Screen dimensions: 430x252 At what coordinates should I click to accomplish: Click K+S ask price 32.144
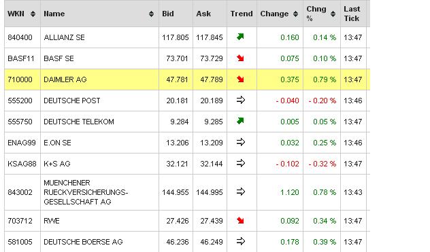(x=212, y=164)
